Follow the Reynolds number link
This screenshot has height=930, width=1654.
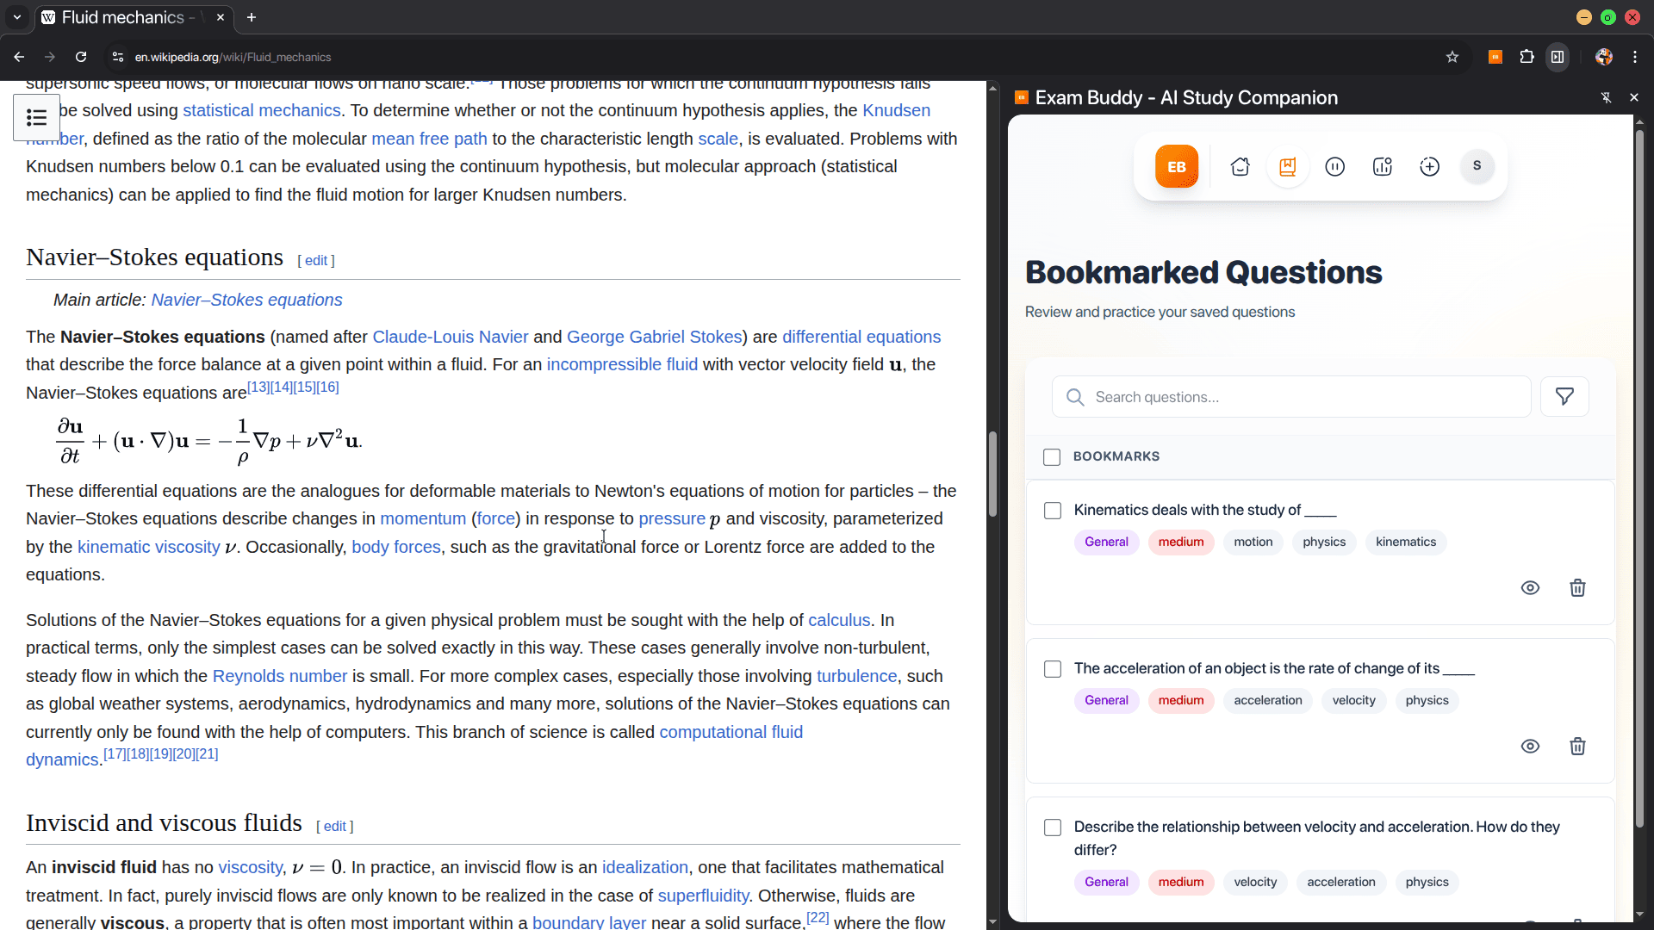[x=279, y=677]
